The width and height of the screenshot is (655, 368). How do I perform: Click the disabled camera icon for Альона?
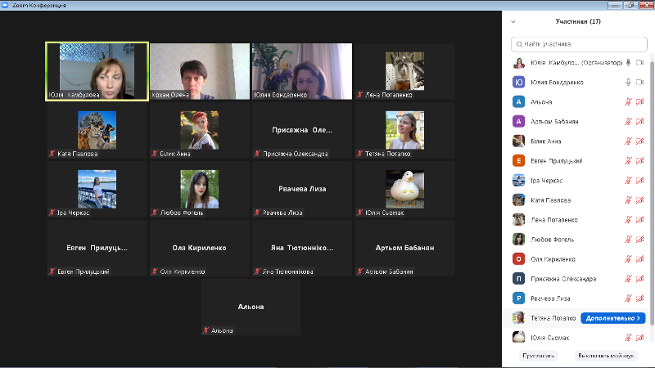pos(639,101)
